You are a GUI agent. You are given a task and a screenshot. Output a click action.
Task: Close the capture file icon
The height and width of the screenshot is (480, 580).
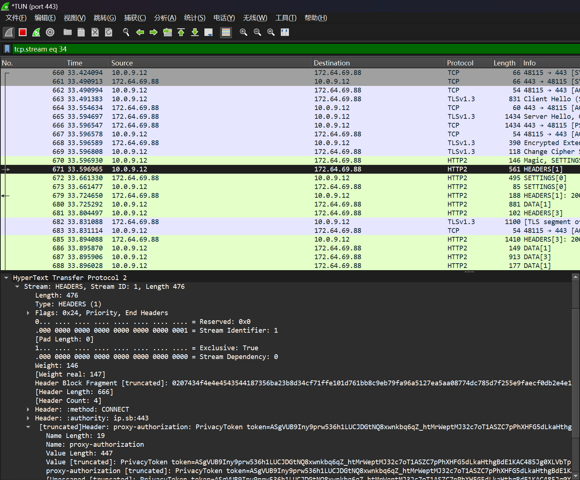(x=95, y=32)
